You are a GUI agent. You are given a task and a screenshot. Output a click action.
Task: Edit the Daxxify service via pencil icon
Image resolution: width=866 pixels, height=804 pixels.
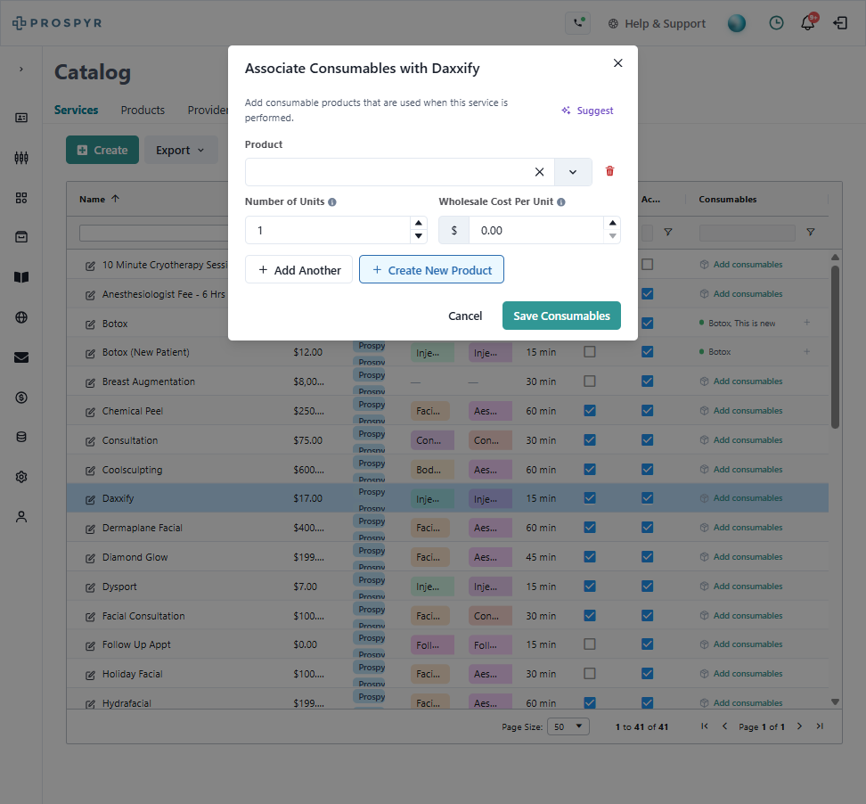click(90, 499)
